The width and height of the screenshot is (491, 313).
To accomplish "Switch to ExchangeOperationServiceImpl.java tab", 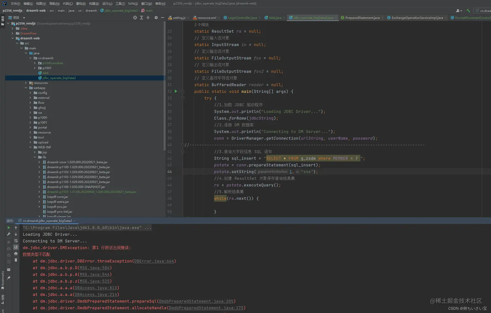I will click(x=417, y=18).
